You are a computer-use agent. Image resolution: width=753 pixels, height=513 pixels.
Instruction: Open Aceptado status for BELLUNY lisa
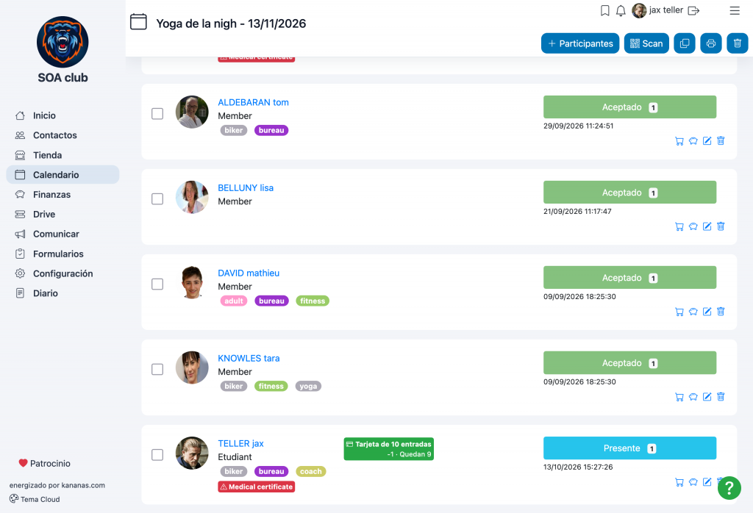[x=629, y=193]
